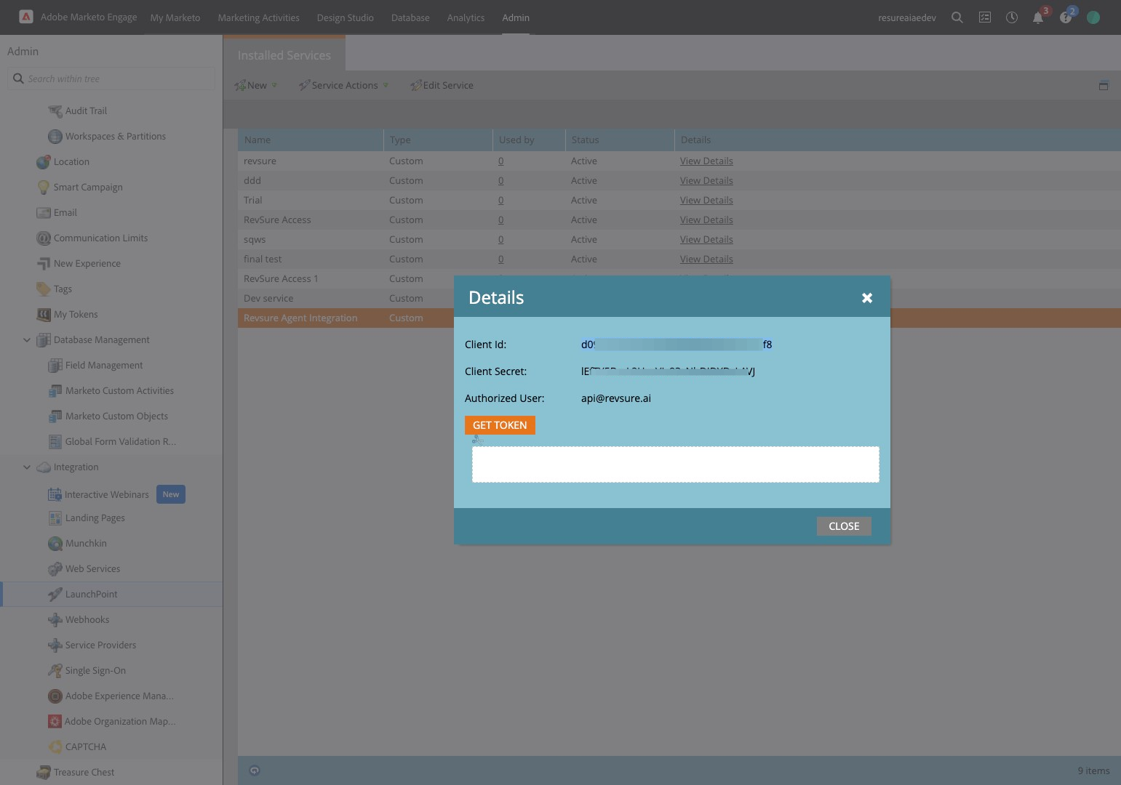Open the notifications bell icon

(x=1038, y=17)
